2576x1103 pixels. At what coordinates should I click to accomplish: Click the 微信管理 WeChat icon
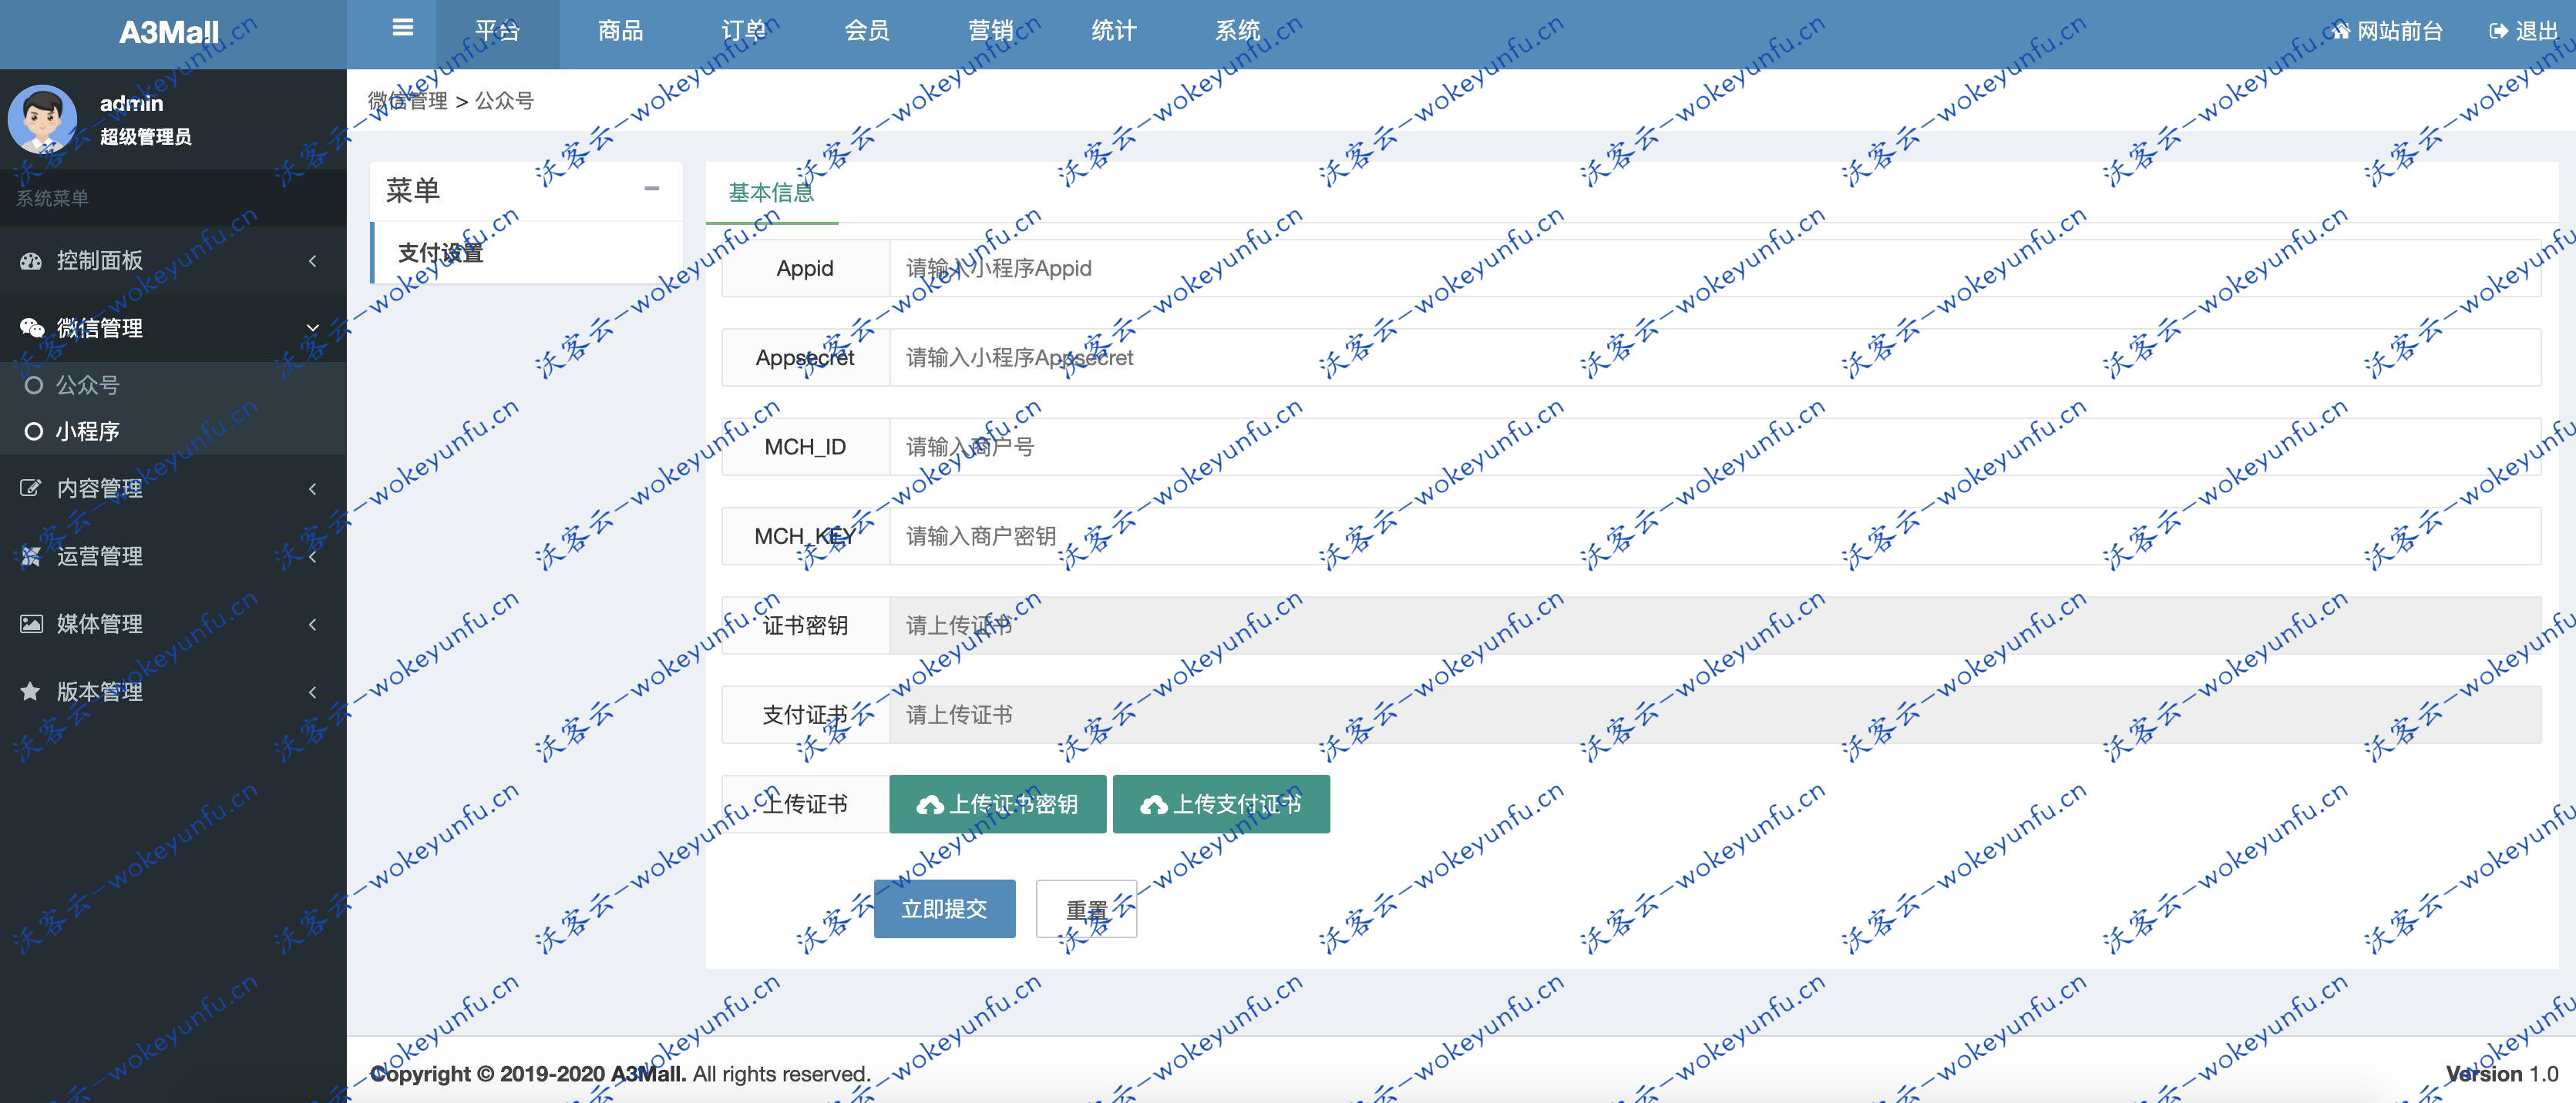[x=32, y=327]
